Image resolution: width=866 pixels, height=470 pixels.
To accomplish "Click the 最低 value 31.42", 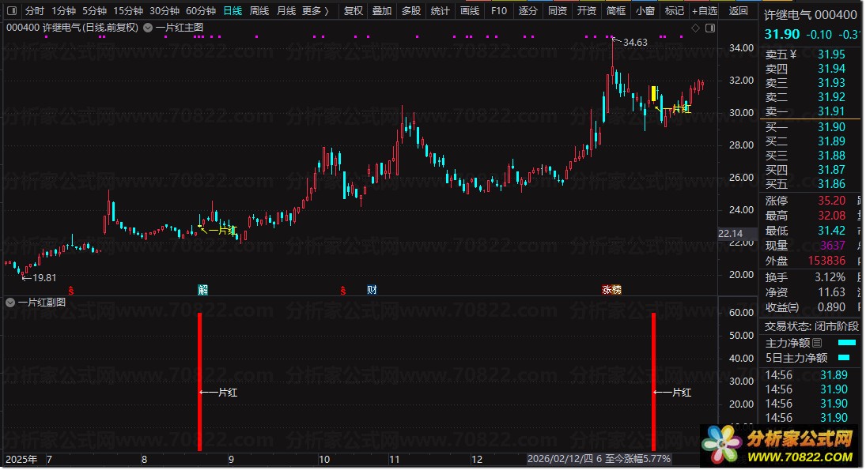I will [x=831, y=231].
